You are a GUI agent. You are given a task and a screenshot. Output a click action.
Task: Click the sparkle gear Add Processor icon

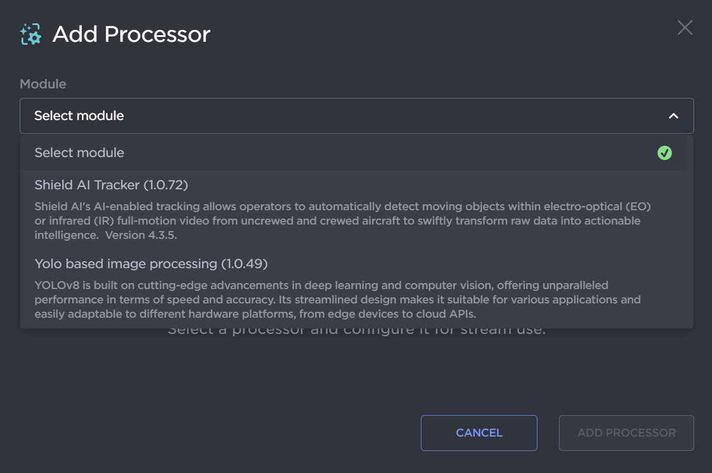click(30, 35)
